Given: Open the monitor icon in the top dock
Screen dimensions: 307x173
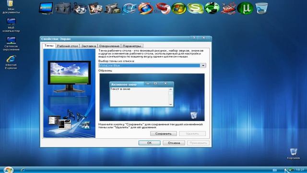Looking at the screenshot, I should (46, 8).
